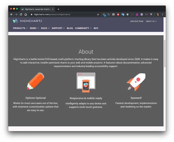Click the lock icon in address bar
The width and height of the screenshot is (174, 142).
[x=32, y=14]
